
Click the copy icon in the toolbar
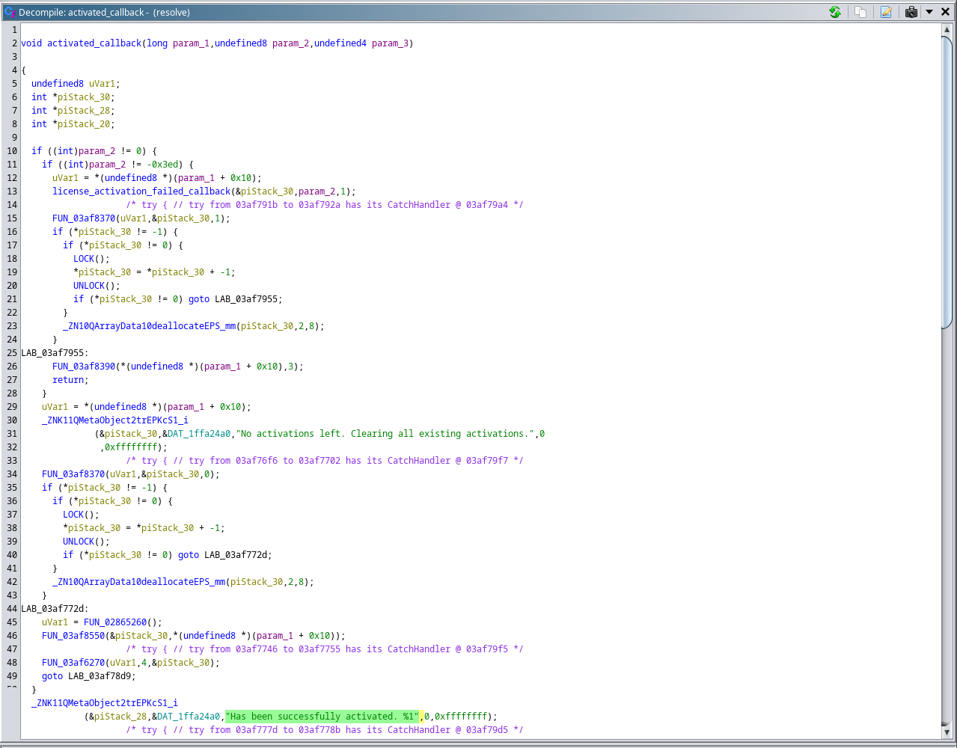tap(860, 12)
